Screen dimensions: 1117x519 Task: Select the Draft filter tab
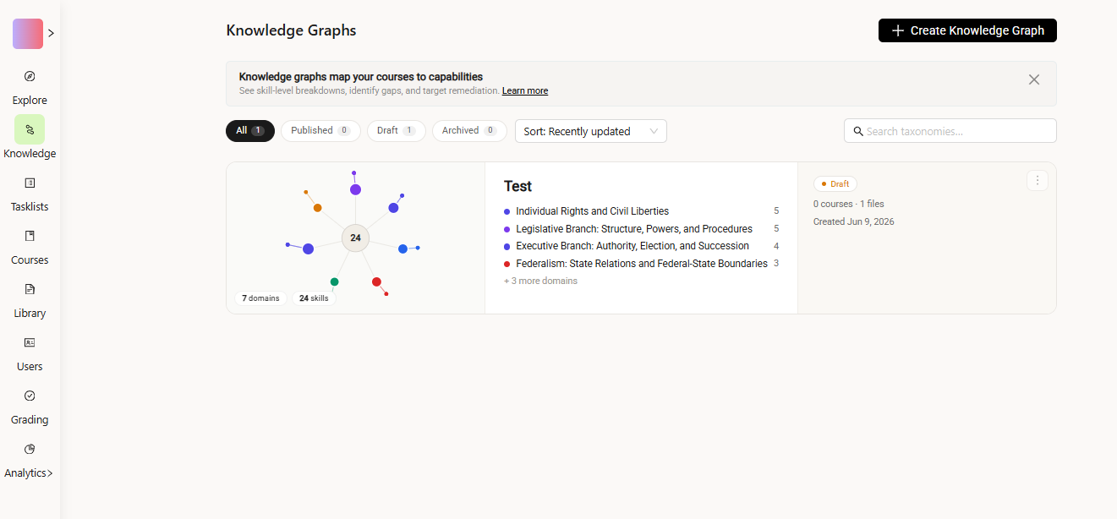pyautogui.click(x=396, y=131)
